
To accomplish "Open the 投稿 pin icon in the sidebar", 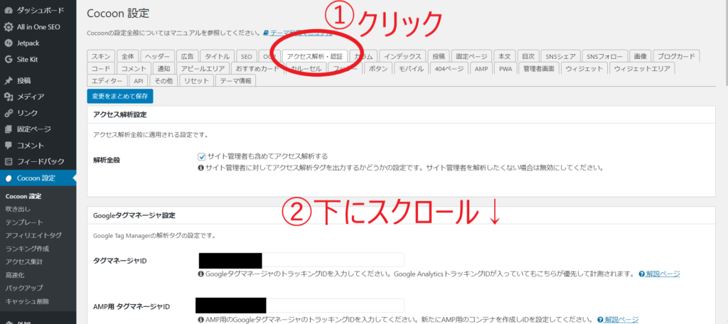I will (9, 81).
